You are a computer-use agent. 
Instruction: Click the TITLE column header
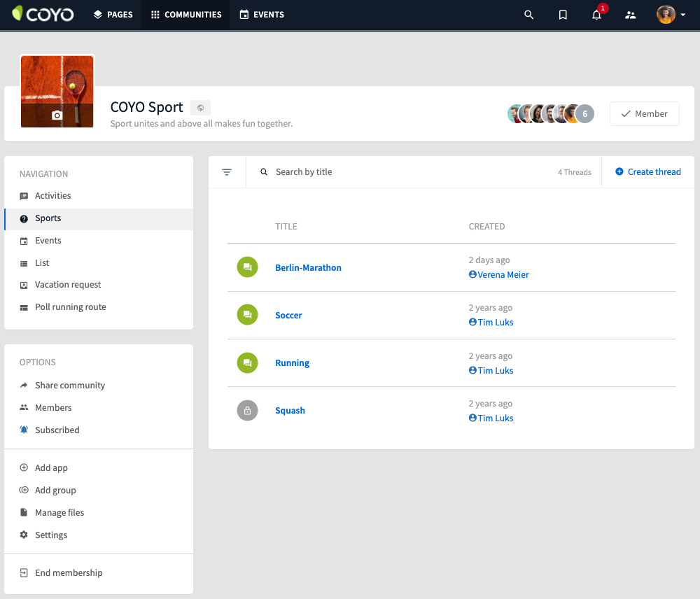tap(286, 226)
